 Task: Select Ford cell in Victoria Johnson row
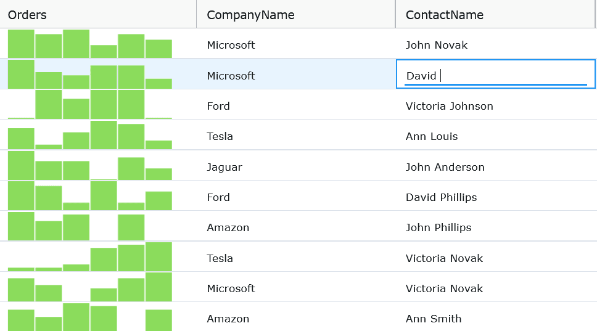pyautogui.click(x=296, y=105)
